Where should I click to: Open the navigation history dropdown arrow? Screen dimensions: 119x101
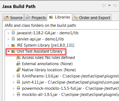(x=109, y=5)
